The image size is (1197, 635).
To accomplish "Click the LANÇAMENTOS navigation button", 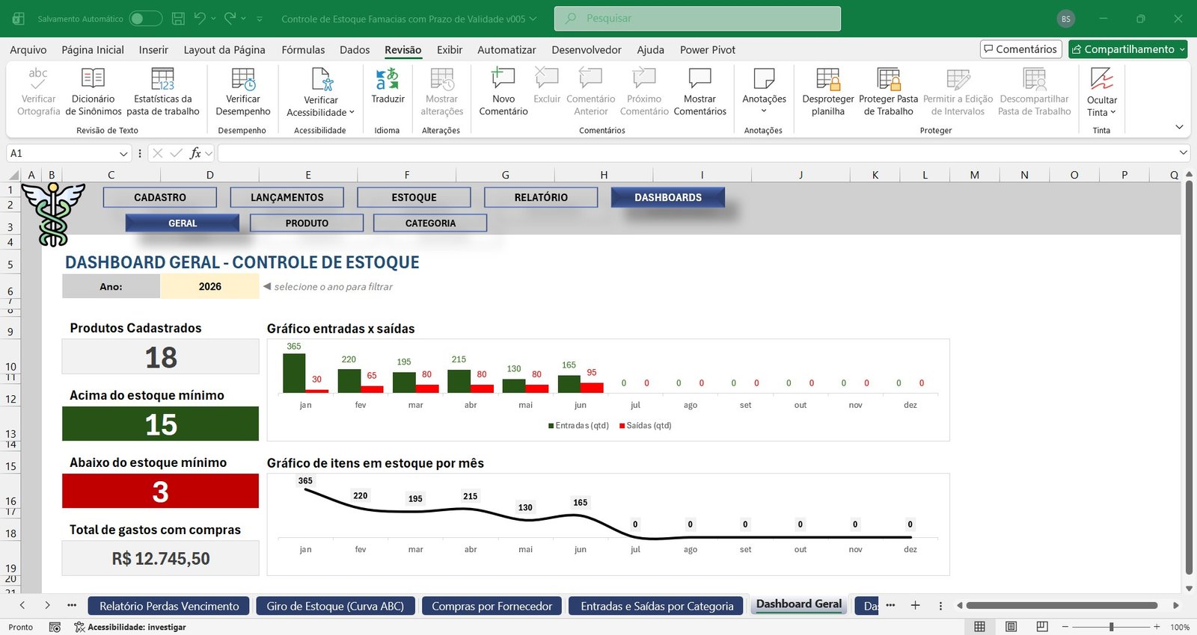I will pyautogui.click(x=287, y=197).
